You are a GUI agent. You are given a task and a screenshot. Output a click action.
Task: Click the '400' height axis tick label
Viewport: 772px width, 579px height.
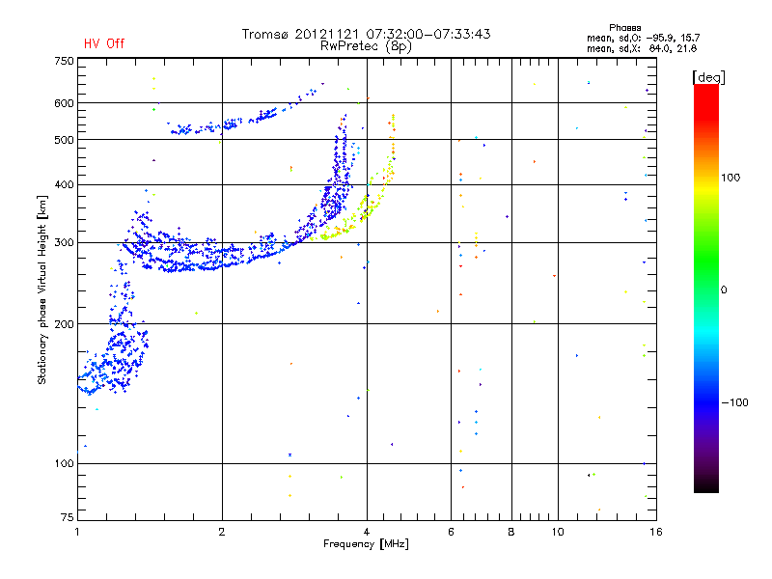click(x=64, y=185)
